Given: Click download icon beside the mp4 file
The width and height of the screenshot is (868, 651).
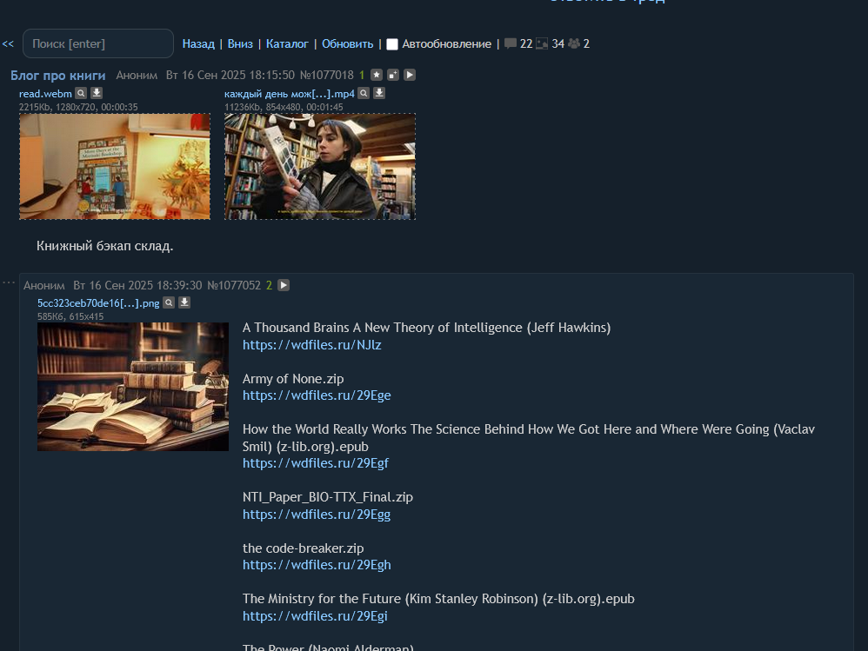Looking at the screenshot, I should click(379, 93).
